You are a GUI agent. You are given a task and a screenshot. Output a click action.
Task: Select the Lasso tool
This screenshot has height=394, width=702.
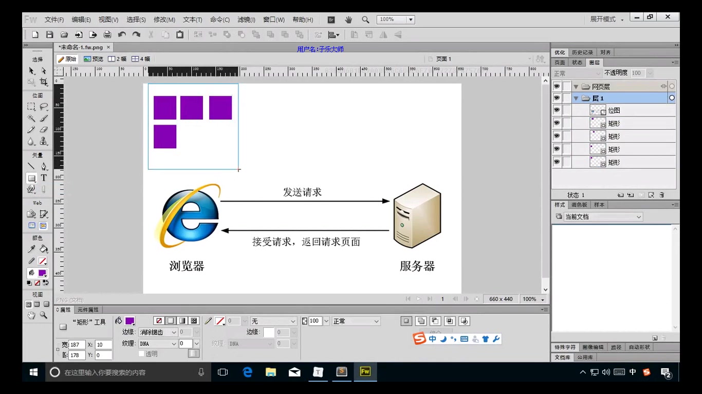coord(44,107)
